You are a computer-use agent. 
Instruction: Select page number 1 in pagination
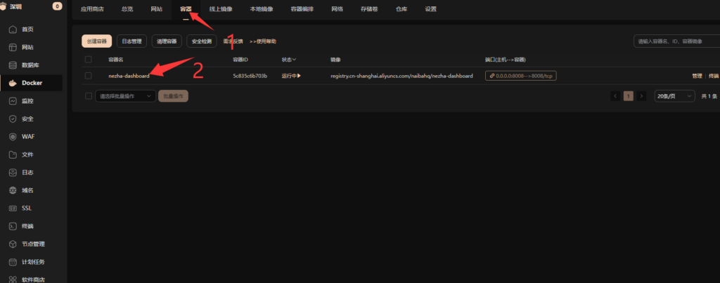click(628, 96)
